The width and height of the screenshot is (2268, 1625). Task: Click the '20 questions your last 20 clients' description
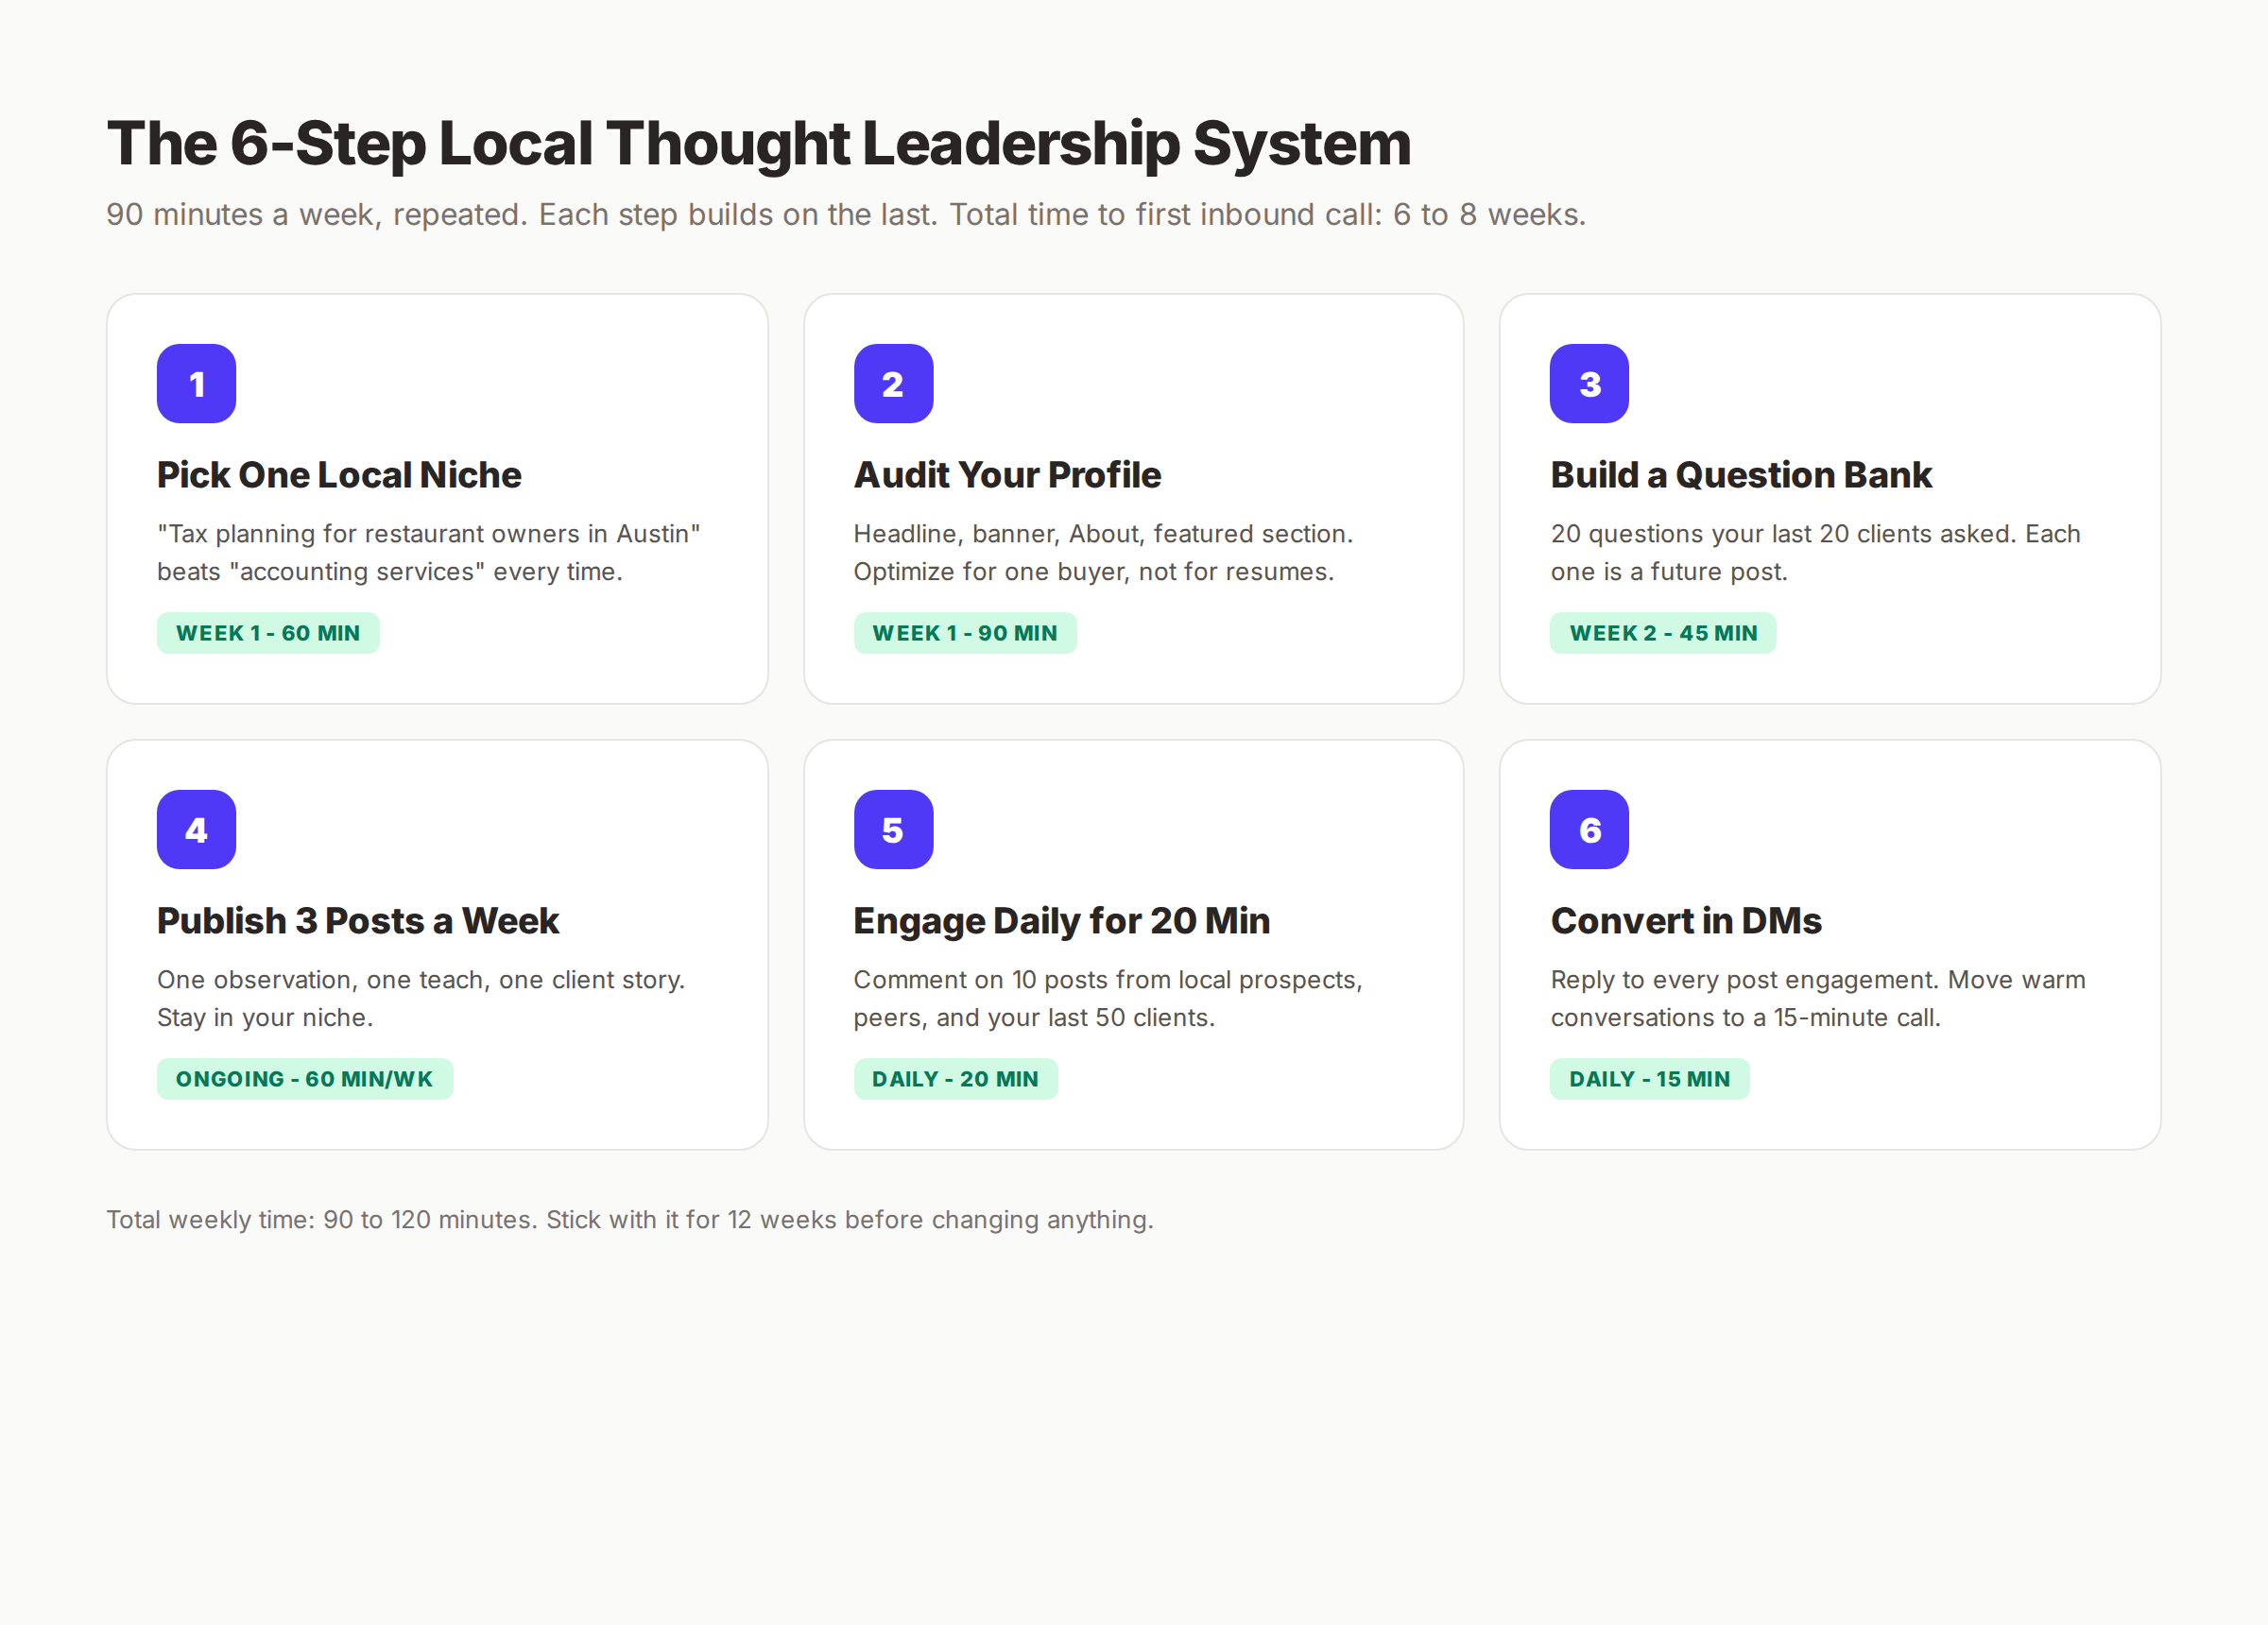(x=1815, y=553)
